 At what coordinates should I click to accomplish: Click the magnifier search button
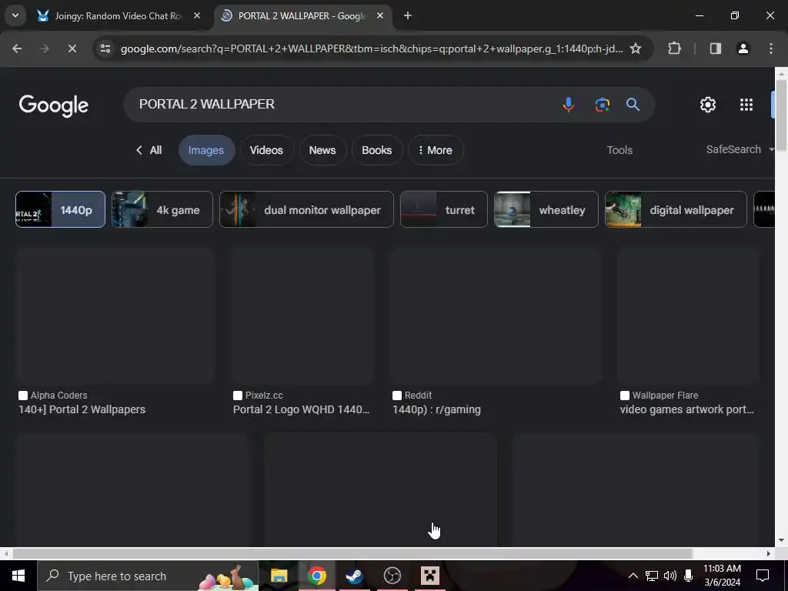point(633,105)
